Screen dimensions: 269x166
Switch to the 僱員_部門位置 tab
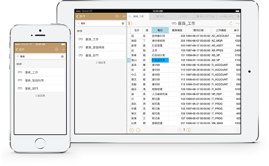click(x=205, y=16)
